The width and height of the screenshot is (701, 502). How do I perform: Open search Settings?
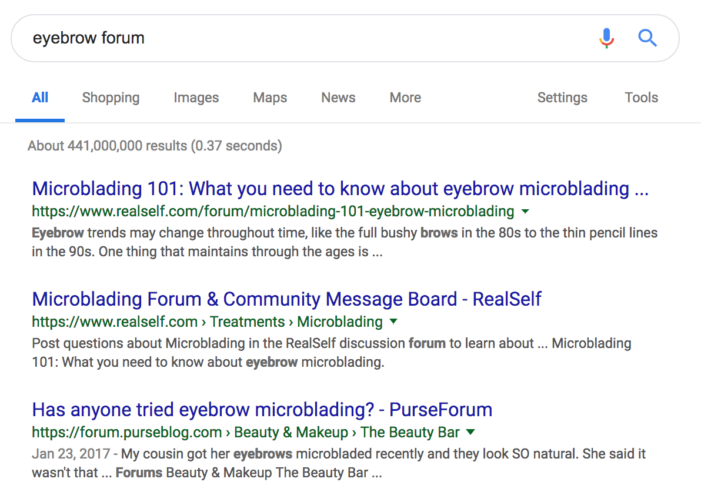pyautogui.click(x=562, y=98)
